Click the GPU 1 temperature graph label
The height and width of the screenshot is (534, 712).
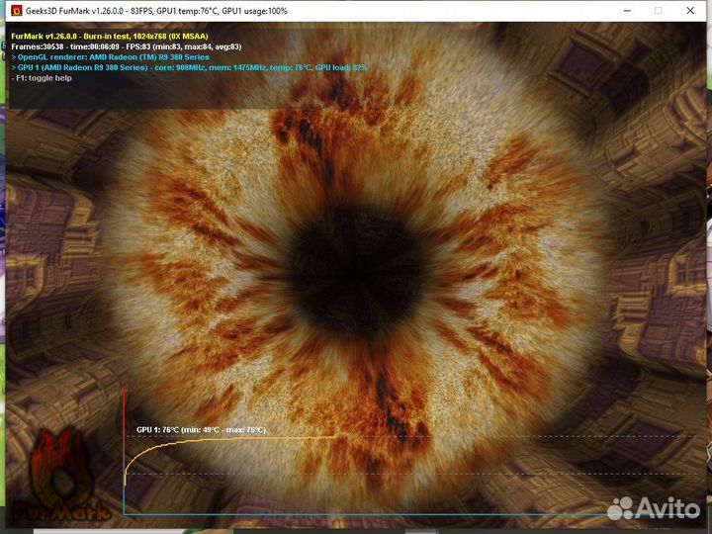[x=201, y=430]
